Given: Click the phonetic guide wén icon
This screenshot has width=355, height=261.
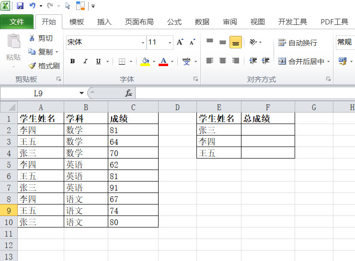Looking at the screenshot, I should coord(186,61).
